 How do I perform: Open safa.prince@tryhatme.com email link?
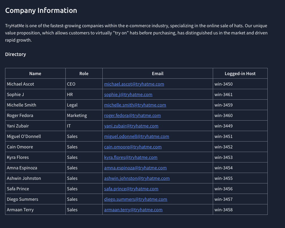point(131,189)
